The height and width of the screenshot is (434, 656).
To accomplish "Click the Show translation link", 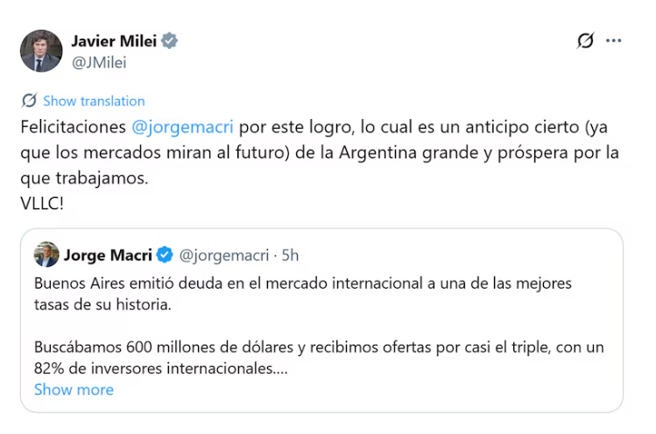I will [94, 101].
